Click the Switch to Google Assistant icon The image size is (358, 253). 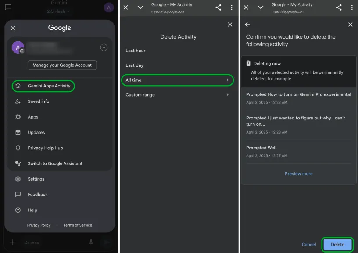[18, 163]
